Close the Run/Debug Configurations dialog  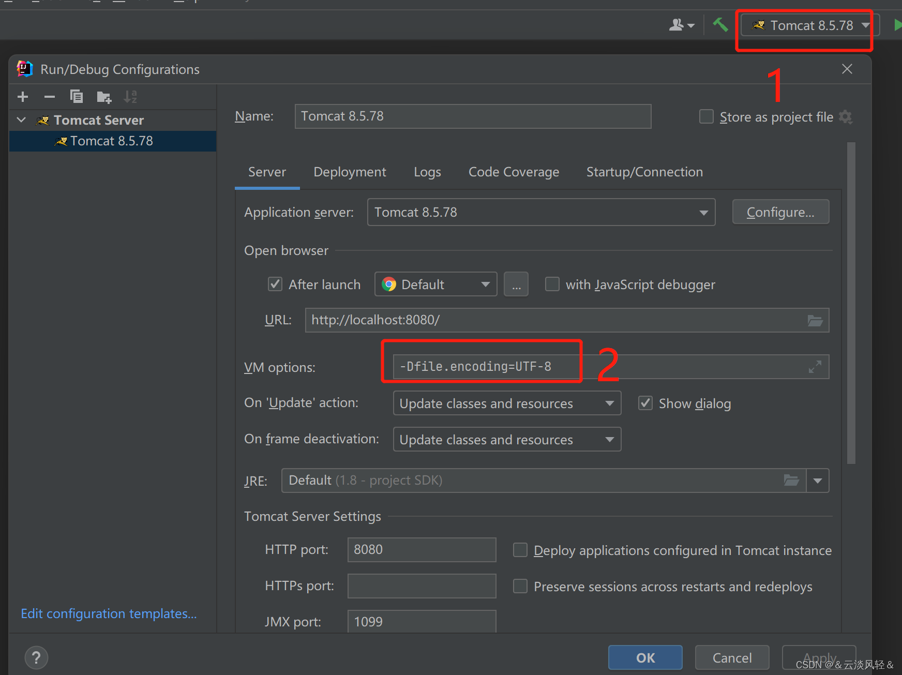coord(847,69)
